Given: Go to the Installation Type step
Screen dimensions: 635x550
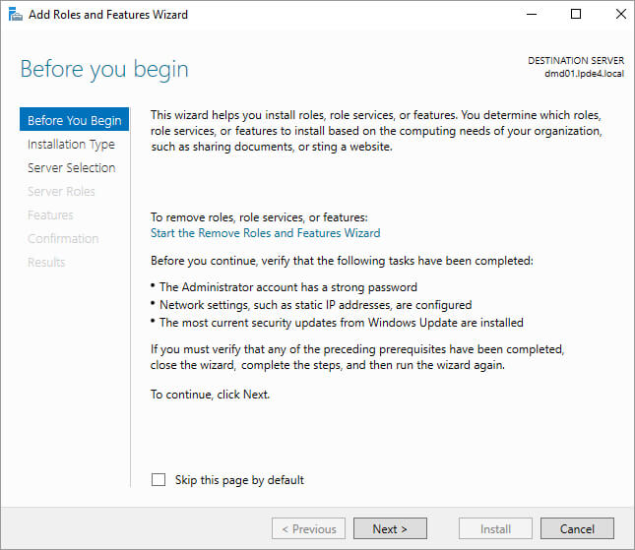Looking at the screenshot, I should [71, 144].
